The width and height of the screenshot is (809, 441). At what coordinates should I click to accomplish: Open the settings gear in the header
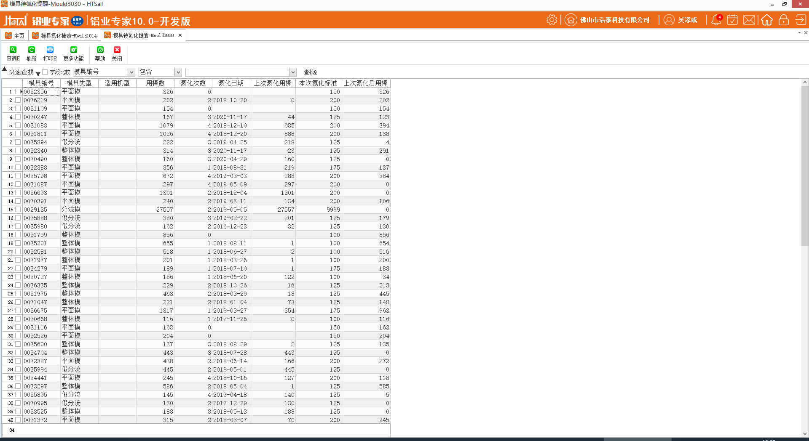pos(552,20)
